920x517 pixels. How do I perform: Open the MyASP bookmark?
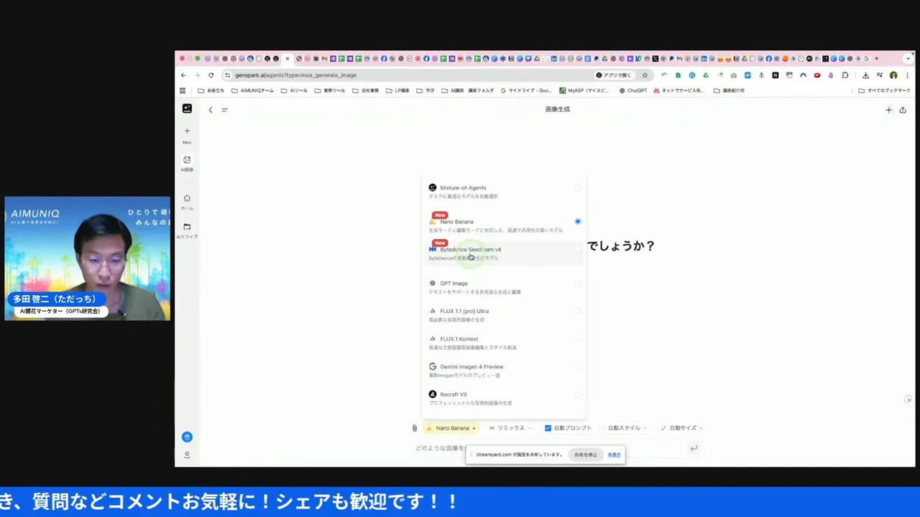[584, 90]
